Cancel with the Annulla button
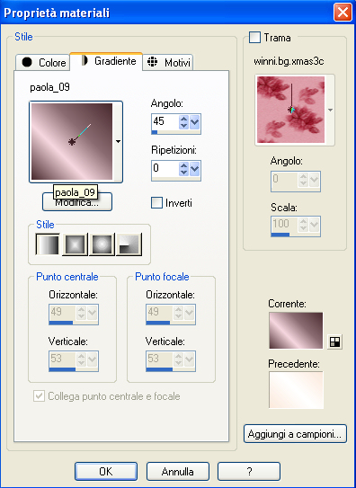 (x=178, y=472)
